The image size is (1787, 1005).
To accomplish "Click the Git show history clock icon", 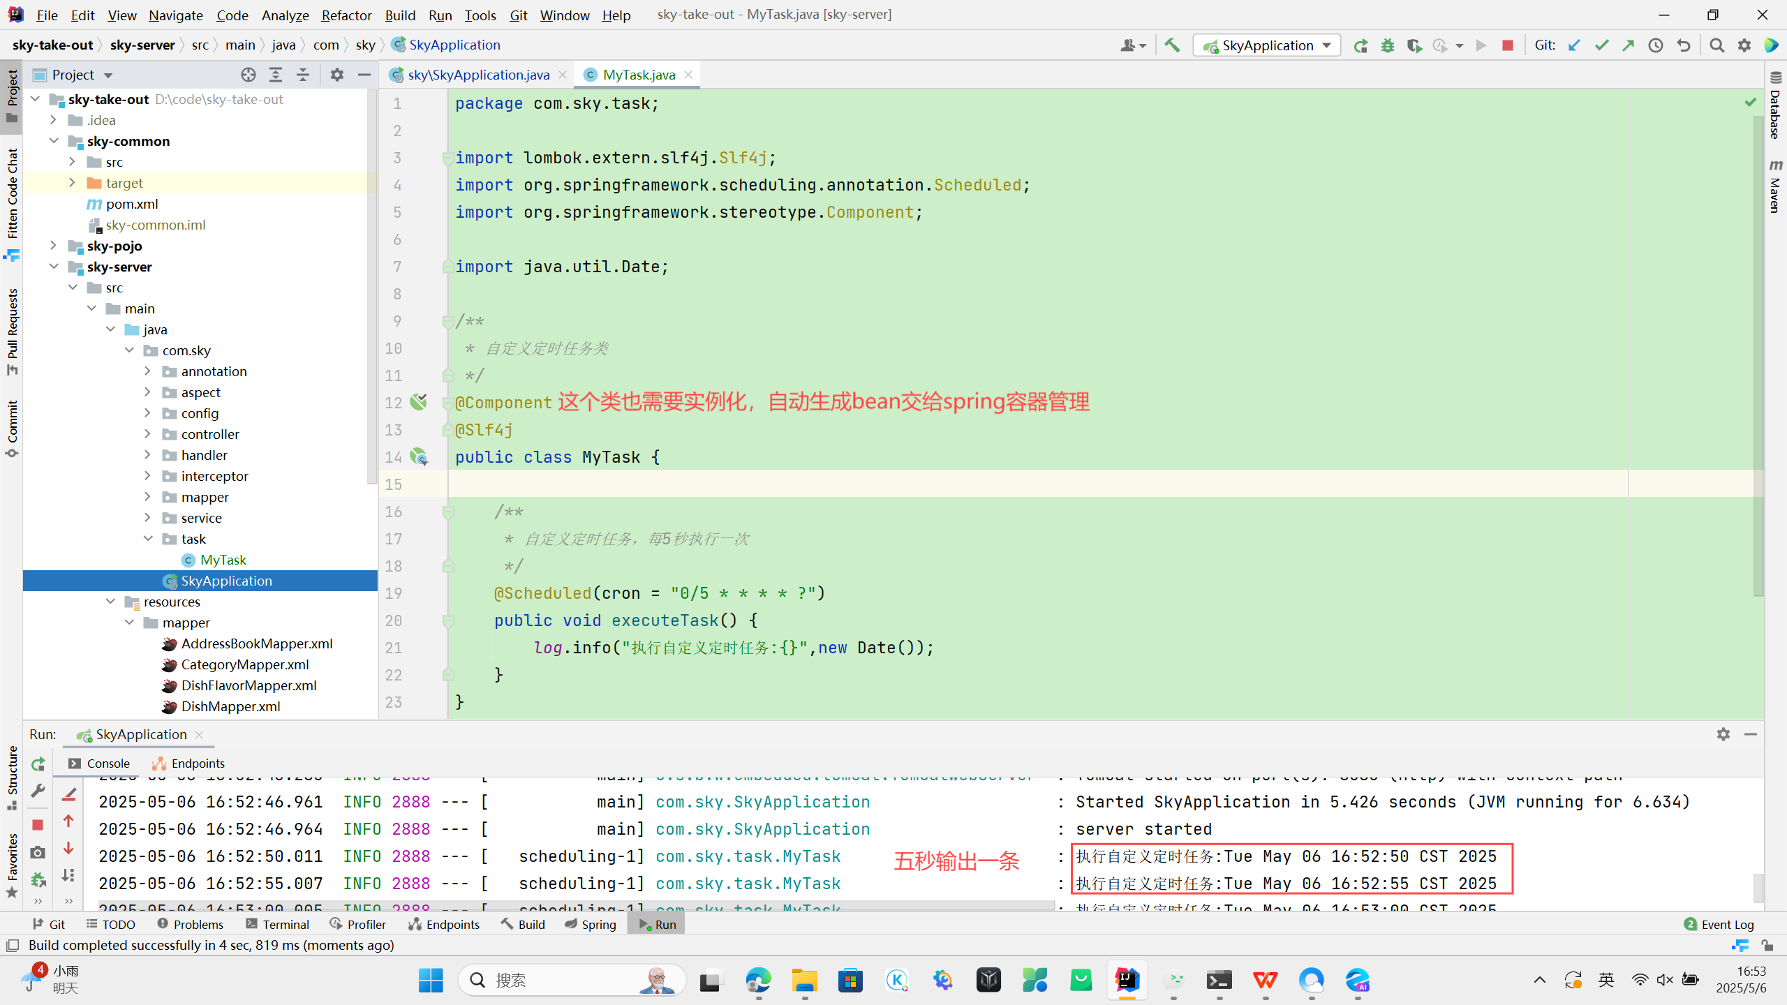I will (1655, 45).
